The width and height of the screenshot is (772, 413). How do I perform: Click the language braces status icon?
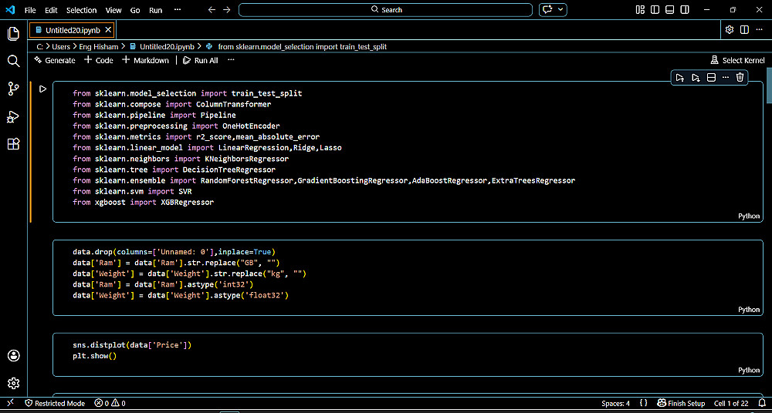tap(644, 403)
